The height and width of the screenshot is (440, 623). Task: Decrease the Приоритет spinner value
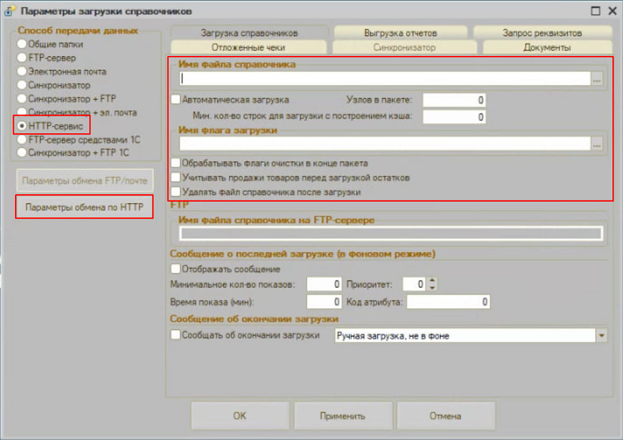click(x=433, y=288)
